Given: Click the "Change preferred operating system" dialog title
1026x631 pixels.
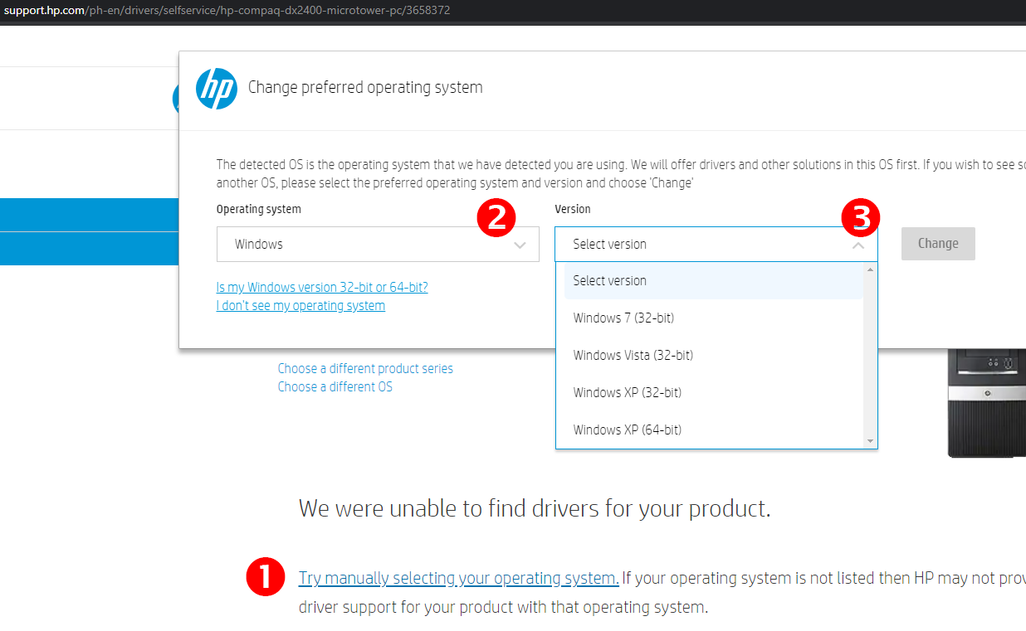Looking at the screenshot, I should pos(365,87).
